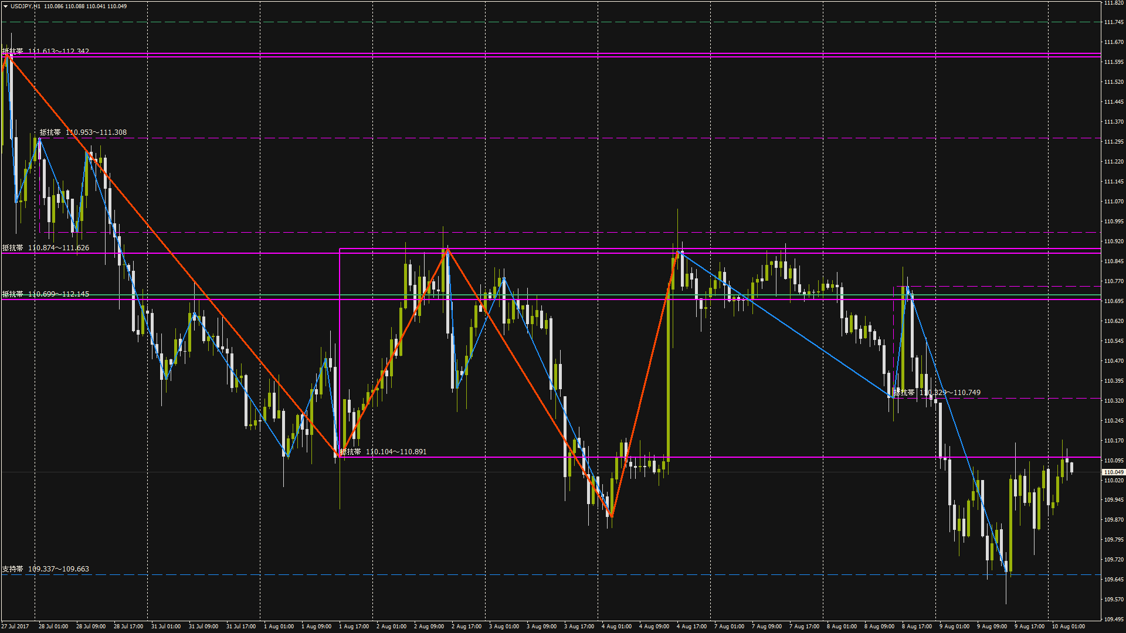Screen dimensions: 1126x633
Task: Click time axis label 8 Aug 01:00
Action: tap(842, 627)
